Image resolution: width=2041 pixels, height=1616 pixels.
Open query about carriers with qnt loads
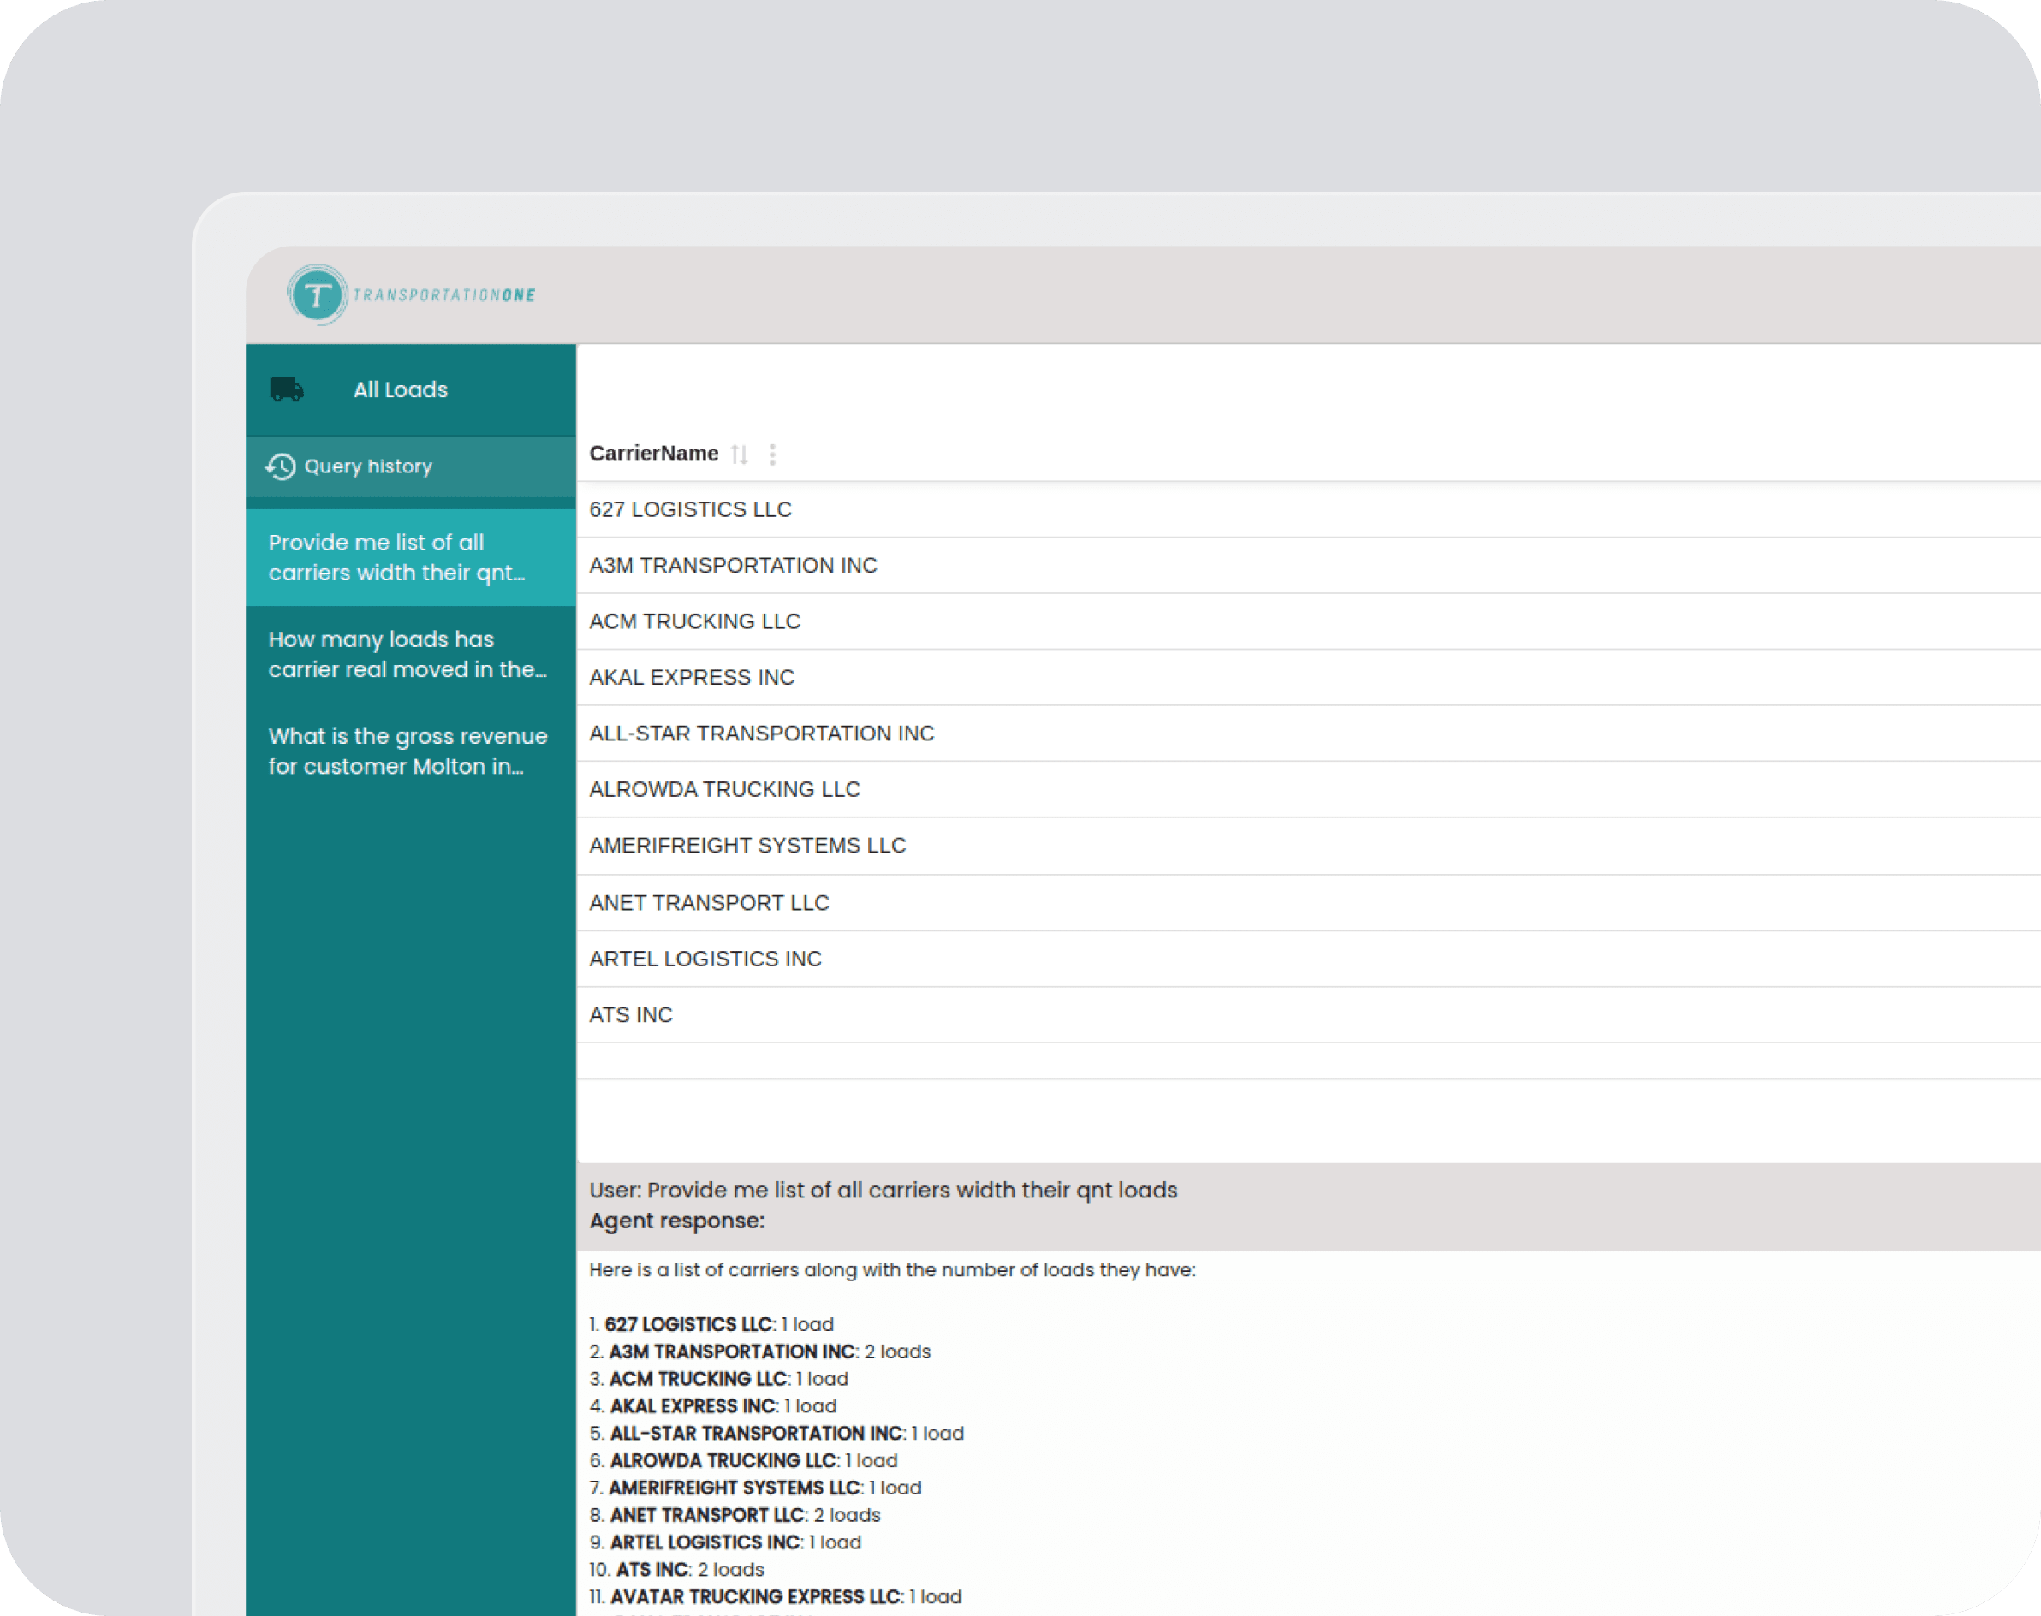(396, 557)
